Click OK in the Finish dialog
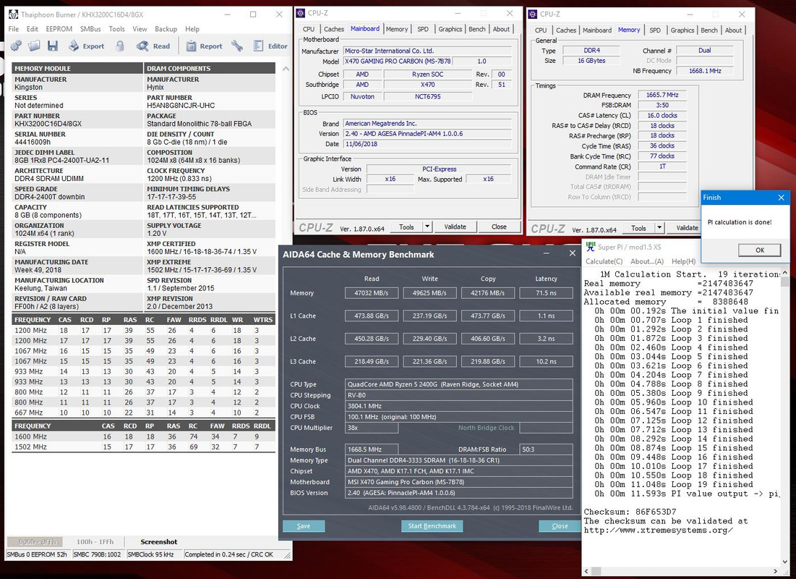796x579 pixels. click(x=759, y=250)
